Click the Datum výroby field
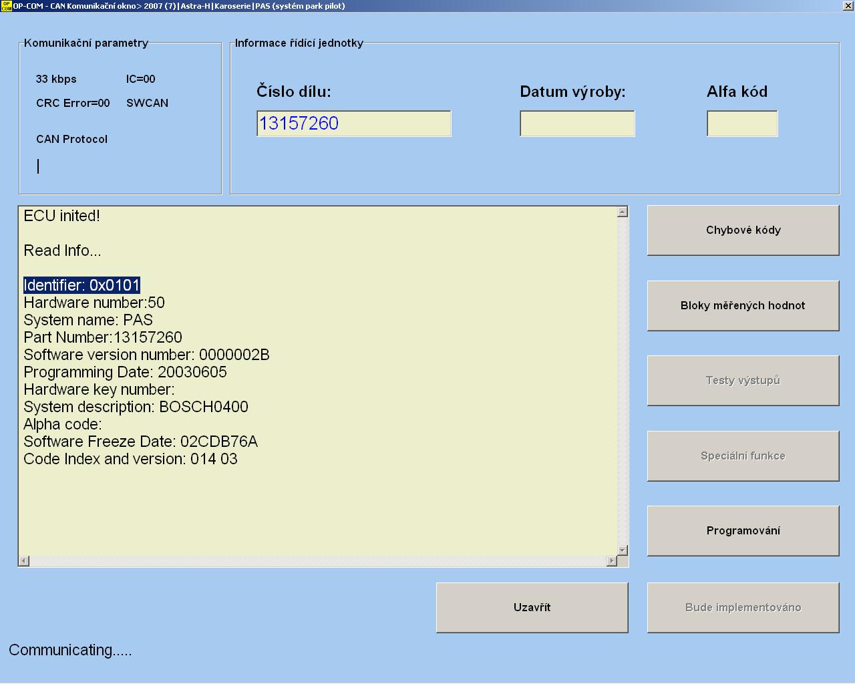Screen dimensions: 855x684 click(x=577, y=124)
